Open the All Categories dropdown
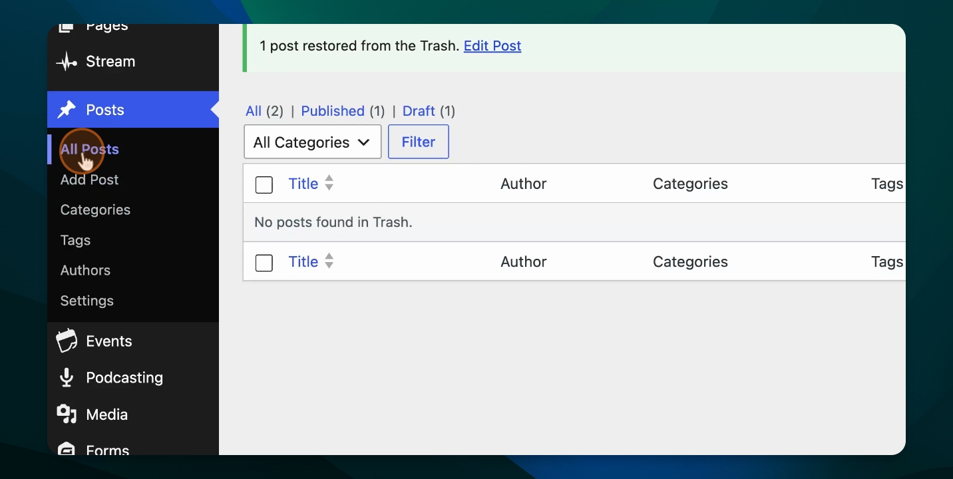953x479 pixels. click(313, 142)
